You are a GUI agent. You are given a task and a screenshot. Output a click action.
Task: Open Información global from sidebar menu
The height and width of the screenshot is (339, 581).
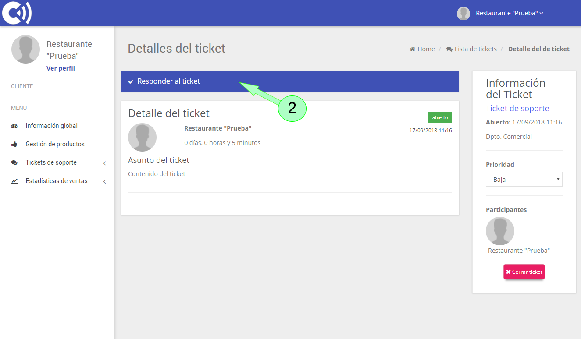[x=51, y=126]
